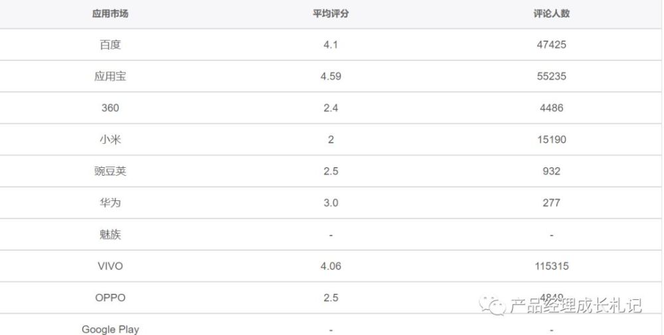Select the Google Play row label
The width and height of the screenshot is (664, 335).
pyautogui.click(x=110, y=329)
